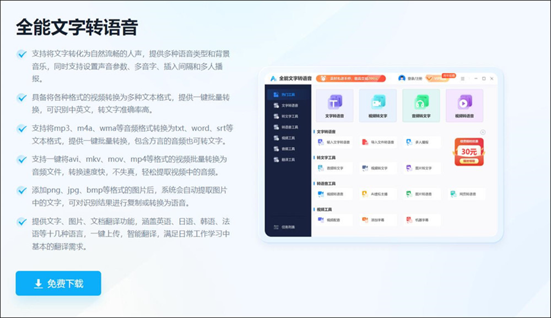This screenshot has height=318, width=551.
Task: Click the alarm clock icon in the orange banner
Action: pyautogui.click(x=323, y=78)
